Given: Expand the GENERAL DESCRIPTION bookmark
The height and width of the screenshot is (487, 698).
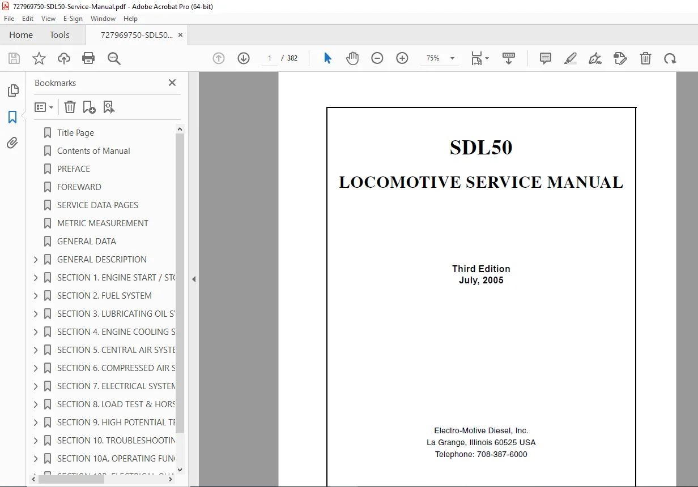Looking at the screenshot, I should tap(36, 260).
